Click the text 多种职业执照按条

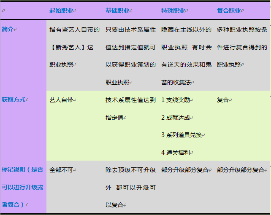(242, 30)
